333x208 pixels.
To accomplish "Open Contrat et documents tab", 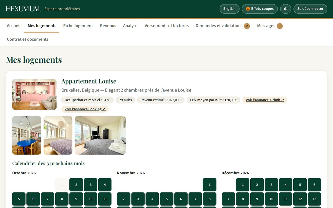I will 27,39.
